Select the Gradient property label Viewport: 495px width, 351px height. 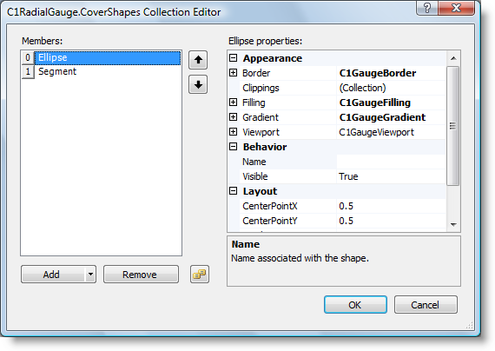[261, 117]
